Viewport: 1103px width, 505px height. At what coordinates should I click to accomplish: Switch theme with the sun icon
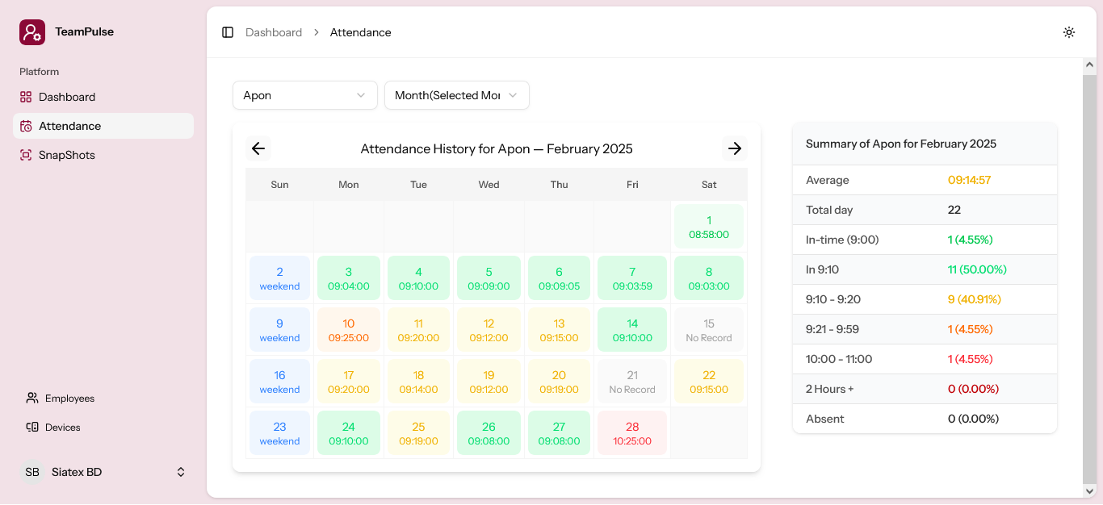point(1069,32)
